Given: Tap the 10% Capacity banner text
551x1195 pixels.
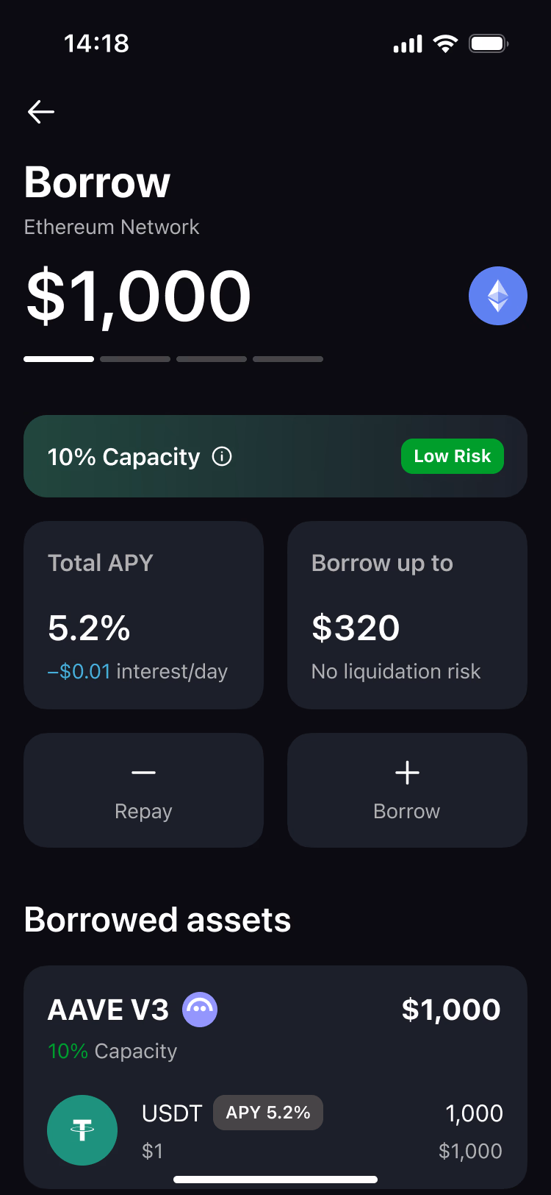Looking at the screenshot, I should [x=123, y=457].
